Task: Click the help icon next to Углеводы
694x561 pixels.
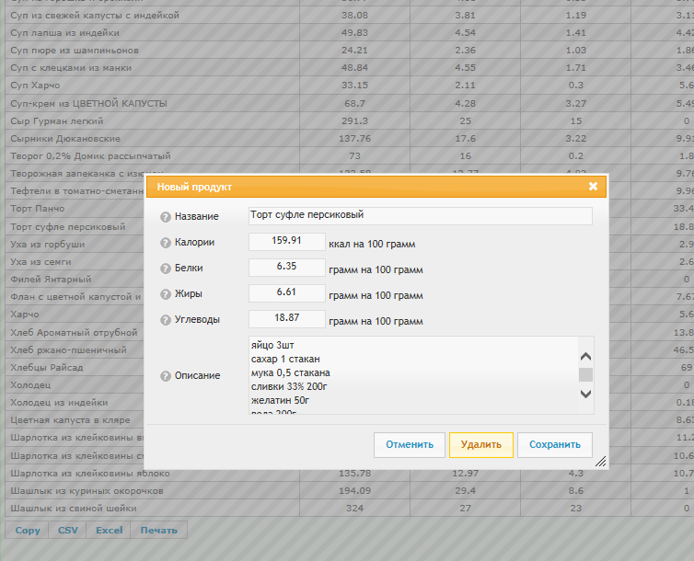Action: pos(165,320)
